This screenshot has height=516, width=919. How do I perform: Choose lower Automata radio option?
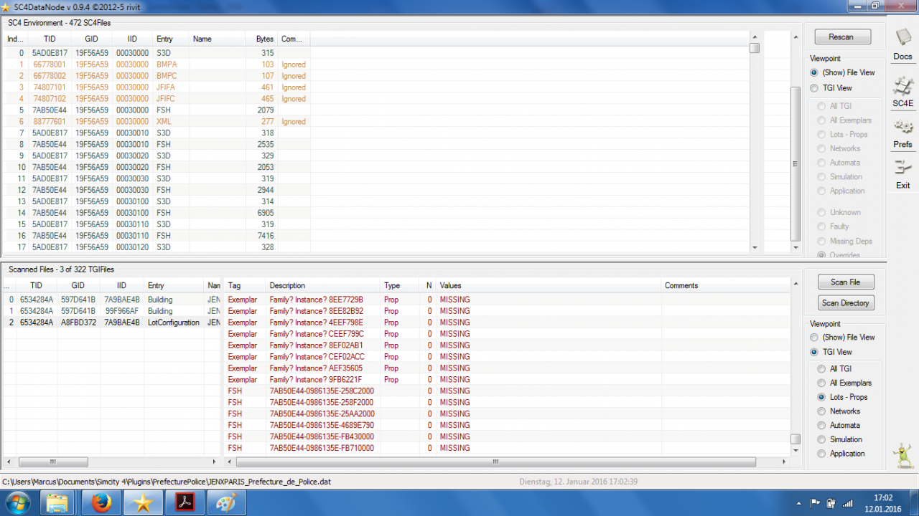click(821, 426)
